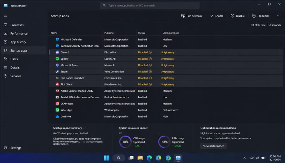Sort by the Publisher column header
Viewport: 285px width, 163px height.
pyautogui.click(x=109, y=33)
